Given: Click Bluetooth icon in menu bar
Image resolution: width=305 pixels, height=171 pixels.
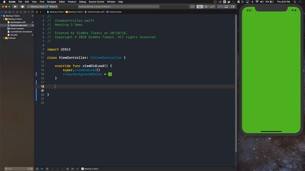Looking at the screenshot, I should coord(252,2).
